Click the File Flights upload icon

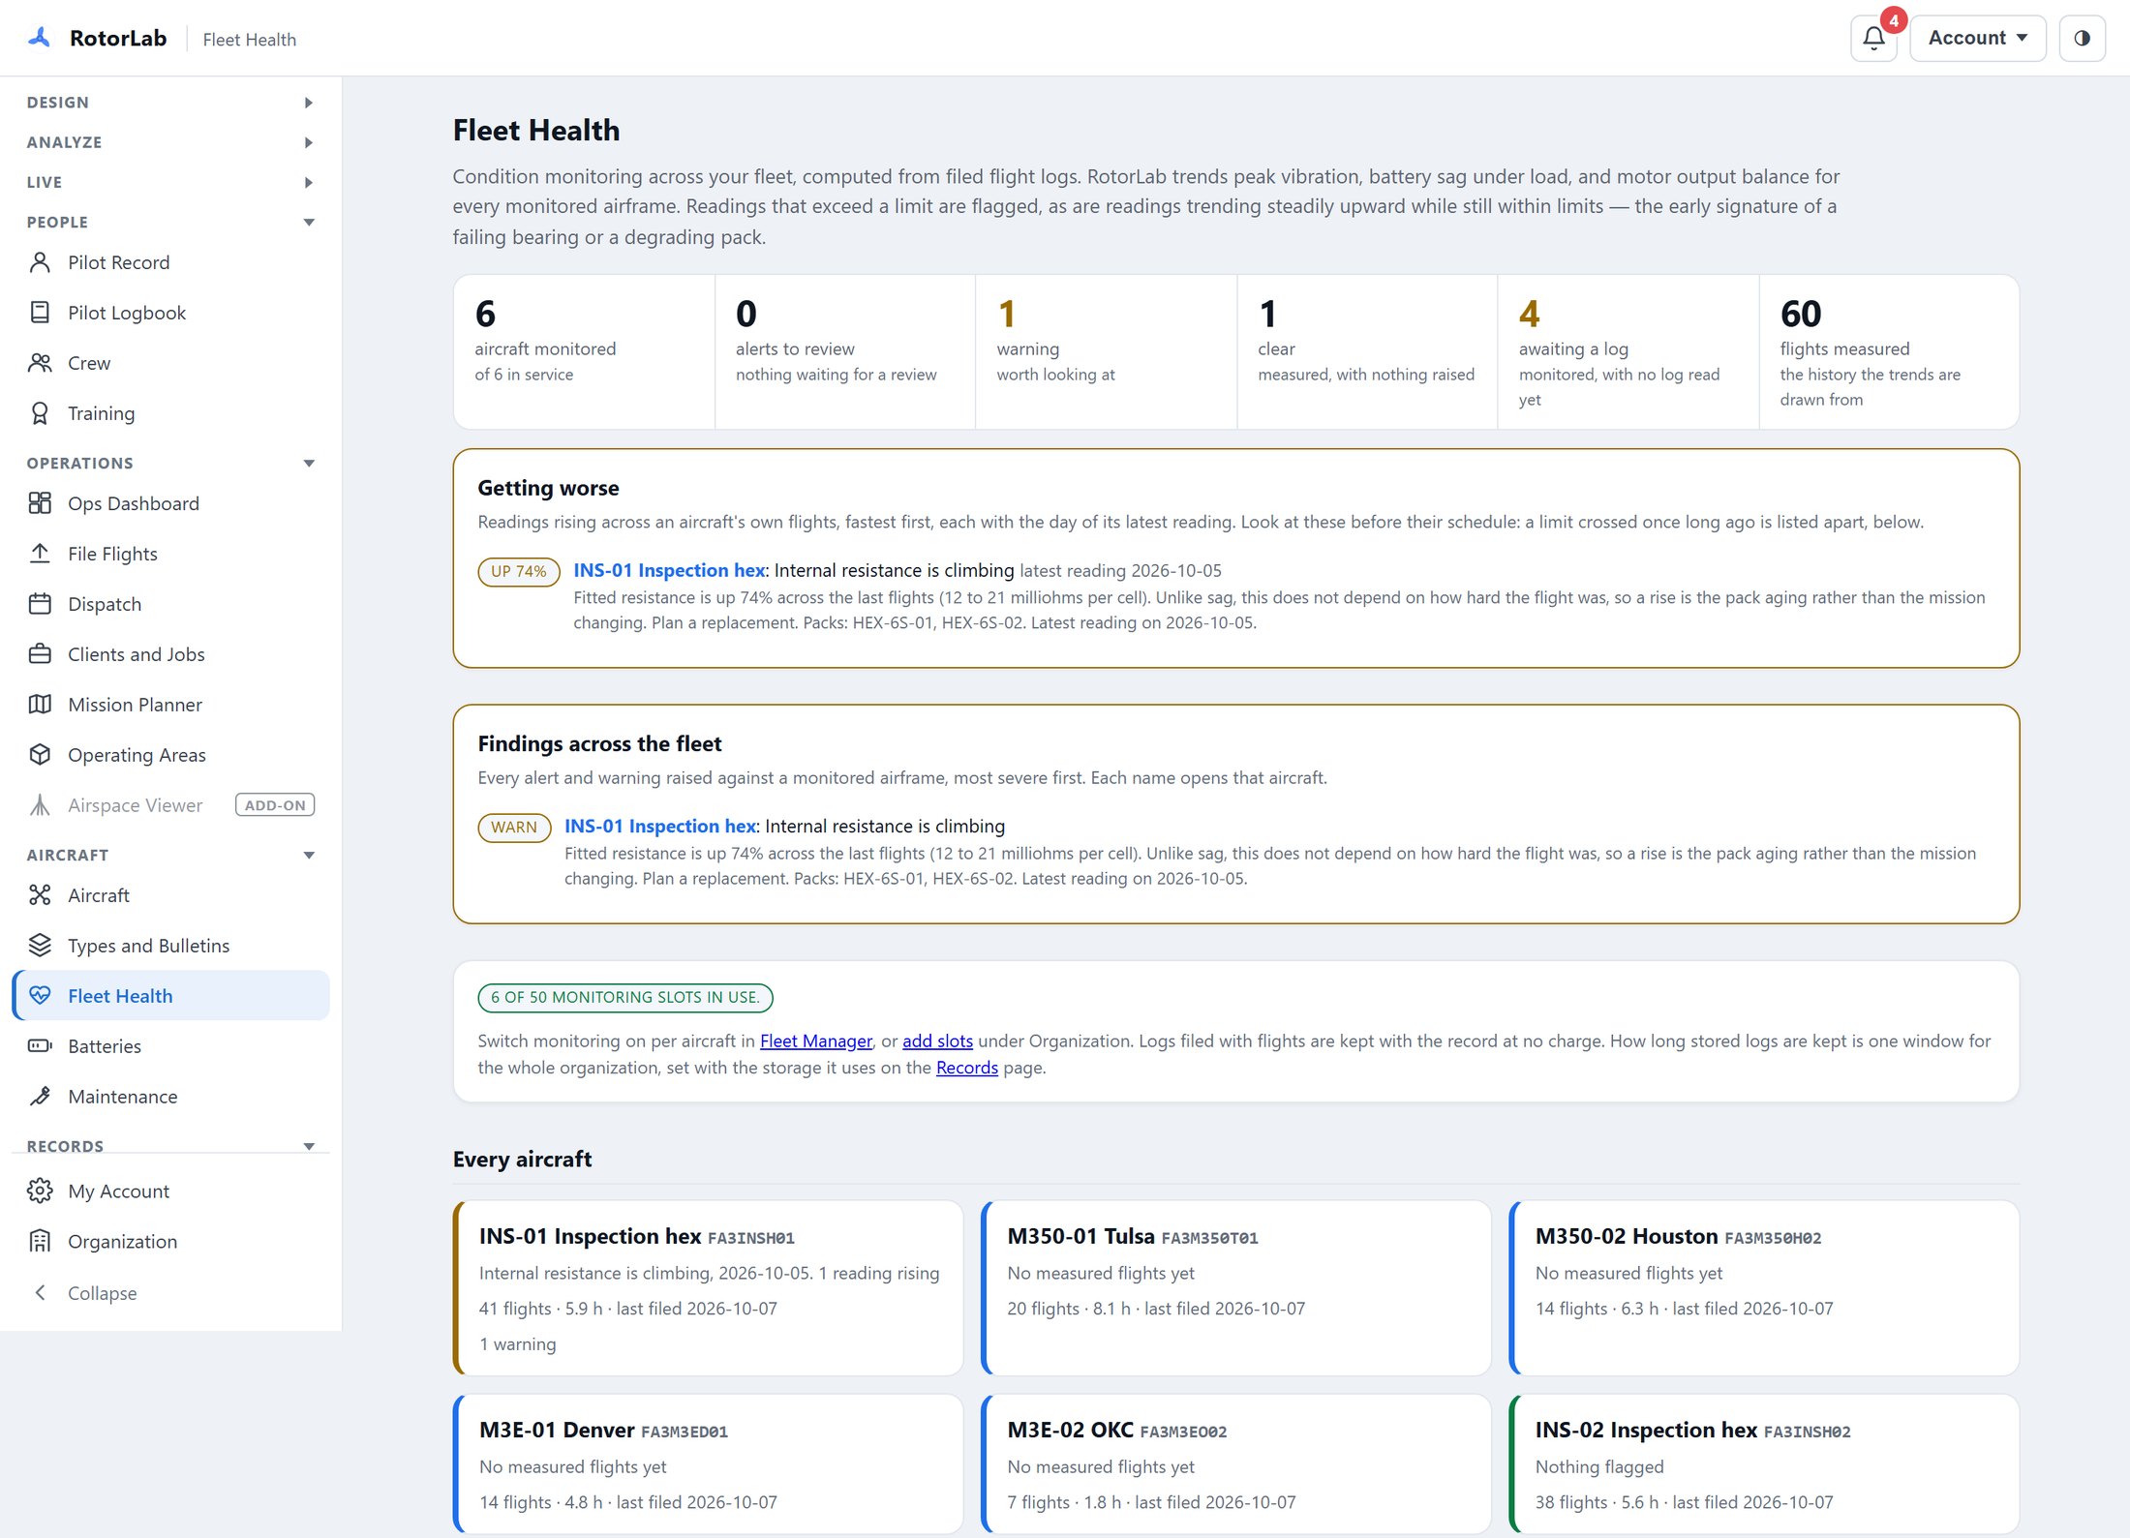[x=40, y=554]
